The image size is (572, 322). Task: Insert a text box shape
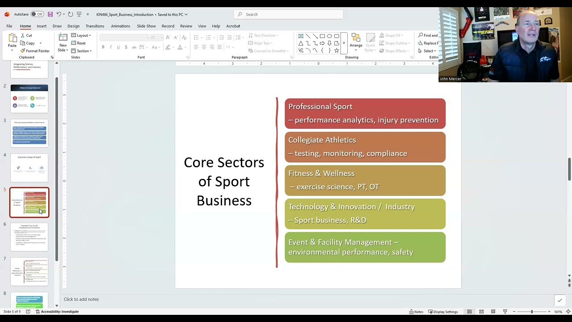point(301,36)
